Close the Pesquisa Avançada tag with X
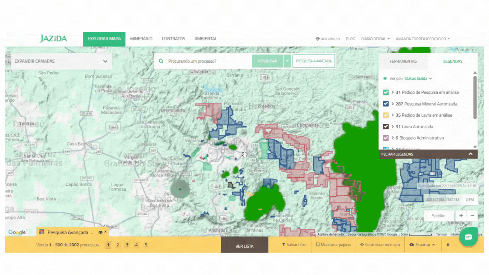Image resolution: width=489 pixels, height=275 pixels. (105, 232)
